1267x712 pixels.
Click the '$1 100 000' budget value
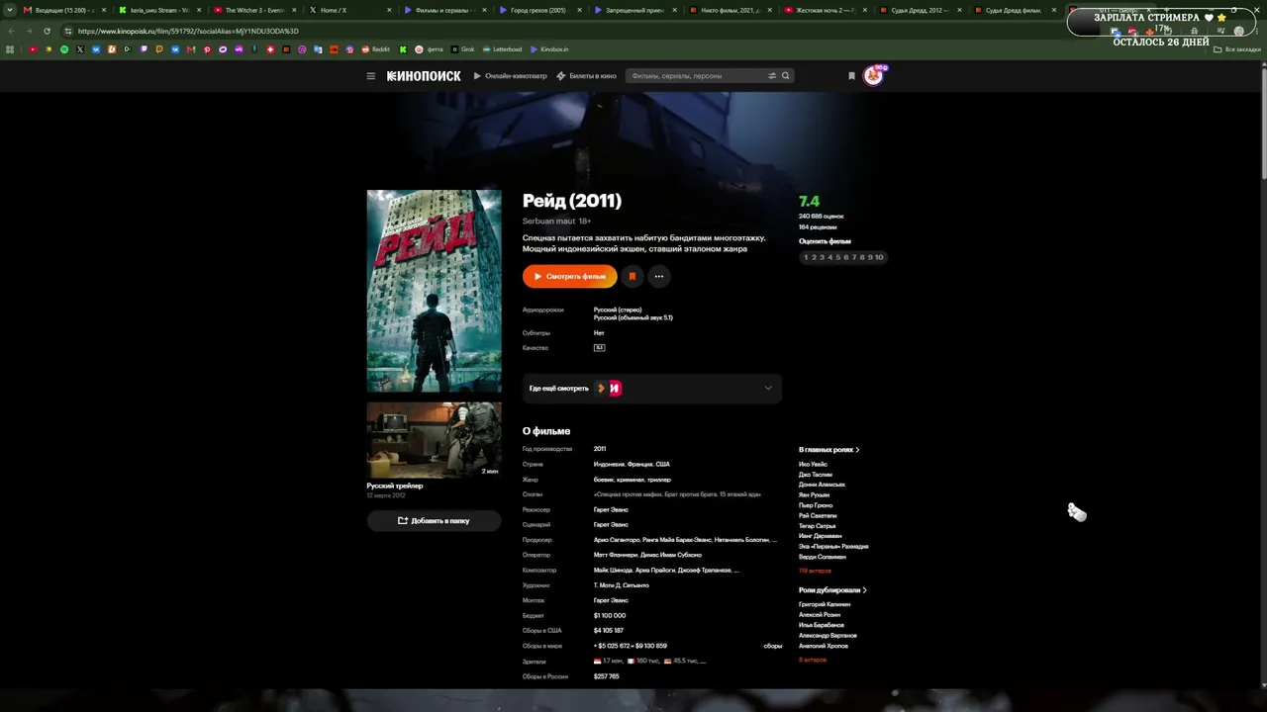click(610, 616)
